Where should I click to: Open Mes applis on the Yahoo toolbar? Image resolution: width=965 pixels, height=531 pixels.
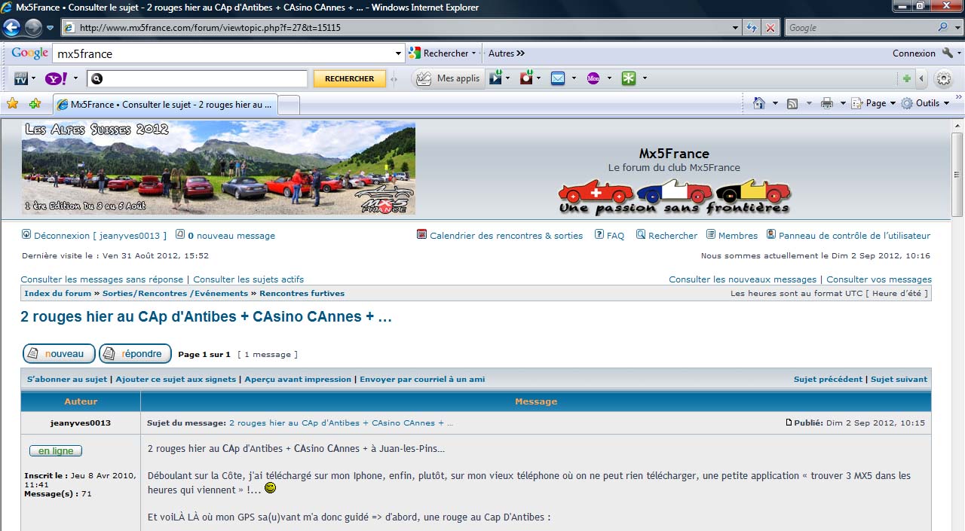coord(448,78)
